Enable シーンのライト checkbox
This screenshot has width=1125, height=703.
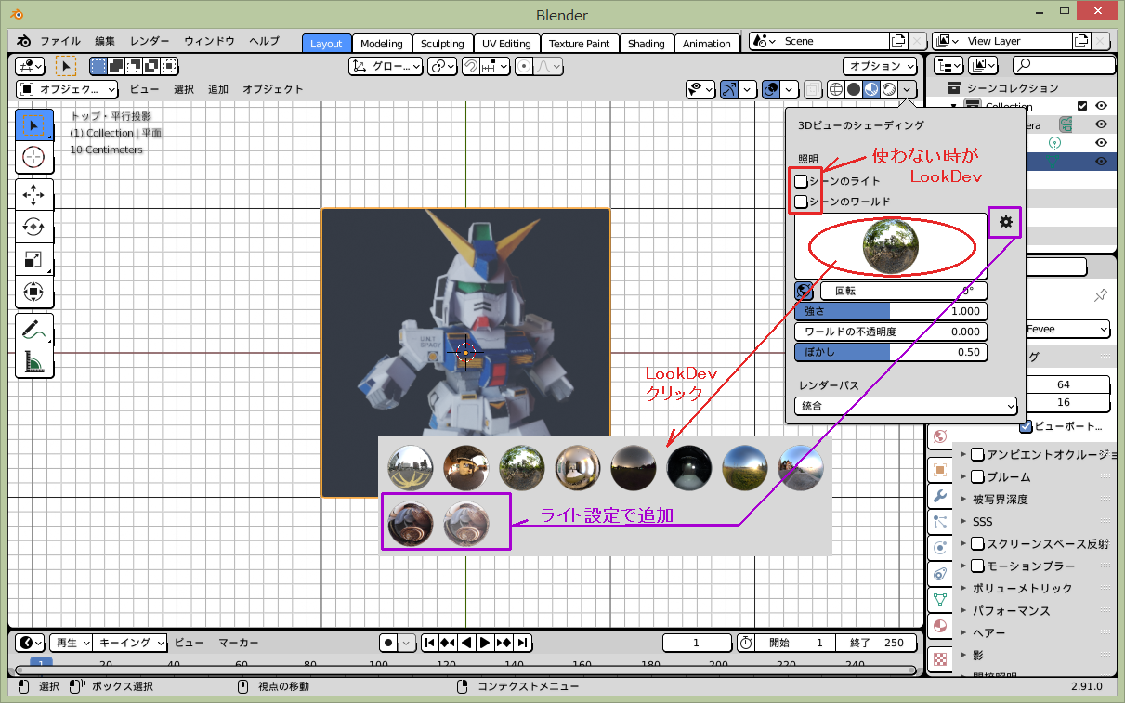(x=801, y=181)
